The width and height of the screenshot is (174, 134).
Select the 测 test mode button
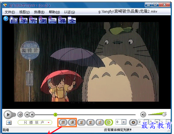(x=43, y=20)
